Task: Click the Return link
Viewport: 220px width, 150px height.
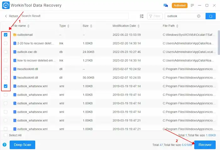Action: (14, 16)
